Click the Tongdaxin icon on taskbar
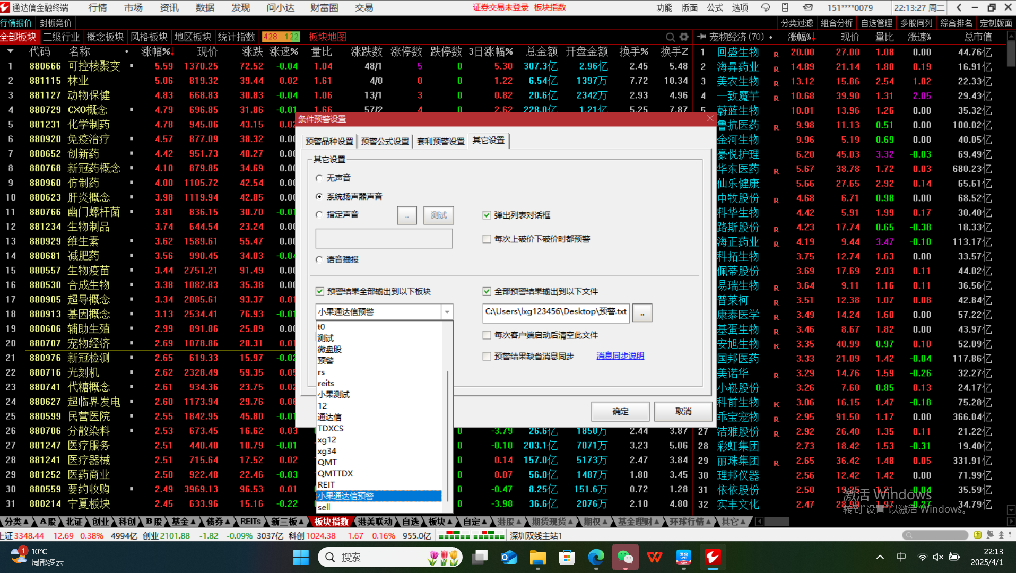 pyautogui.click(x=713, y=557)
